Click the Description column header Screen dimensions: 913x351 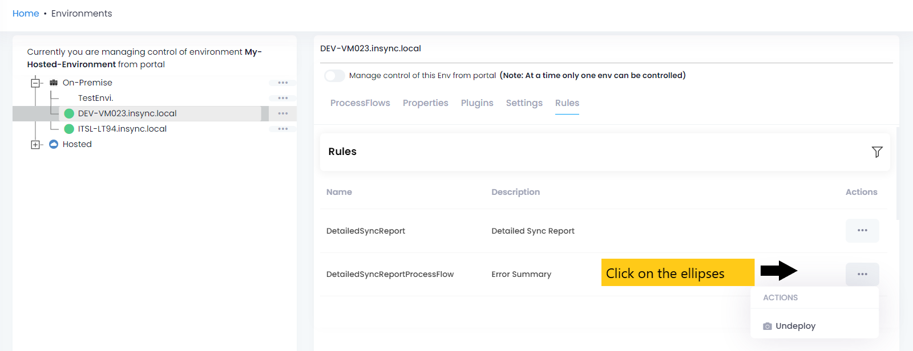[515, 192]
